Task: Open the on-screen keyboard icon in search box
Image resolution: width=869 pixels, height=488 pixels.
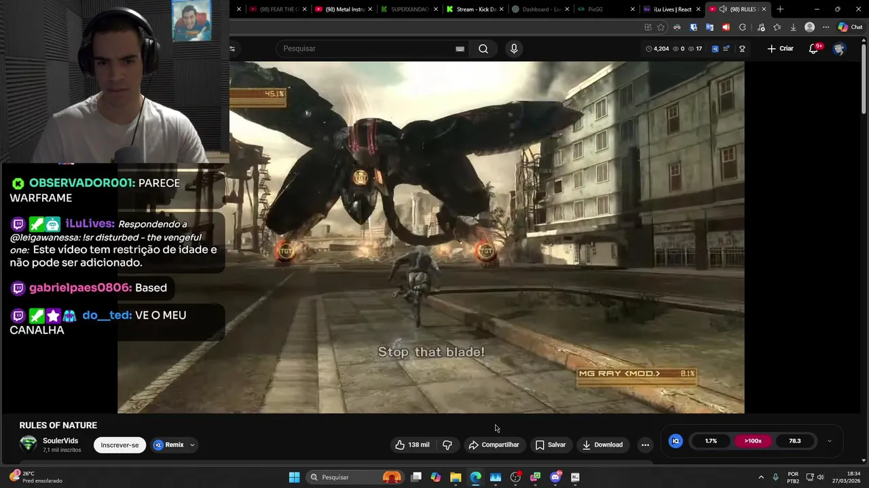Action: (x=460, y=49)
